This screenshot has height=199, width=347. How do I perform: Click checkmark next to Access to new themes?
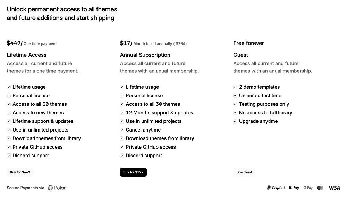[x=9, y=113]
